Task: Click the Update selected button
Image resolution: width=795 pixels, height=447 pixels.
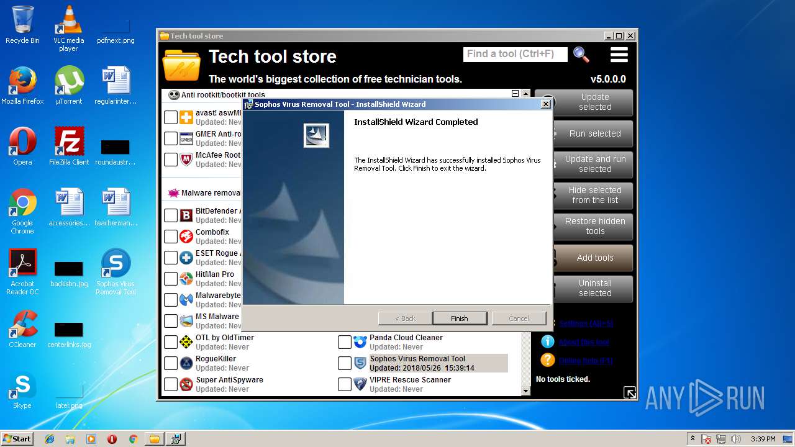Action: (595, 102)
